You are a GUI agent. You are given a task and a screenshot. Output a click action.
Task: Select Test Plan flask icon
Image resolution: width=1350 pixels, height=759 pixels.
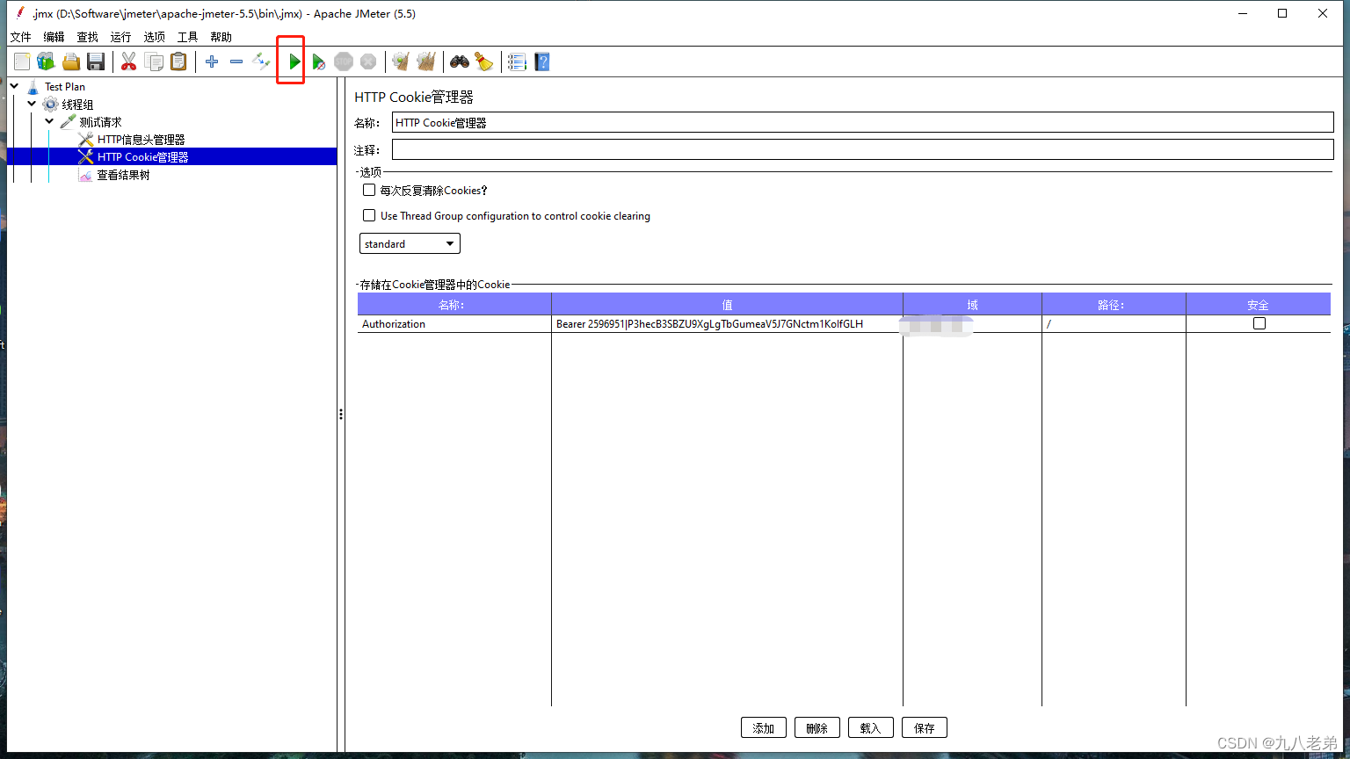point(33,86)
